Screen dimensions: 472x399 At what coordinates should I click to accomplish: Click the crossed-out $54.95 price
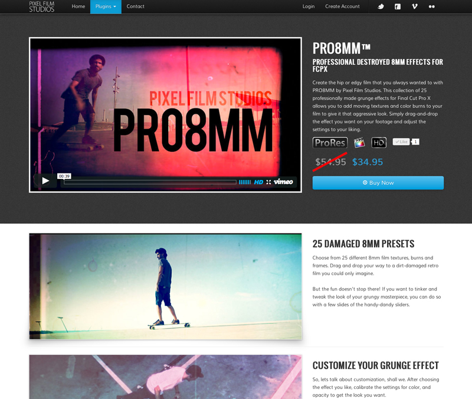pos(330,162)
